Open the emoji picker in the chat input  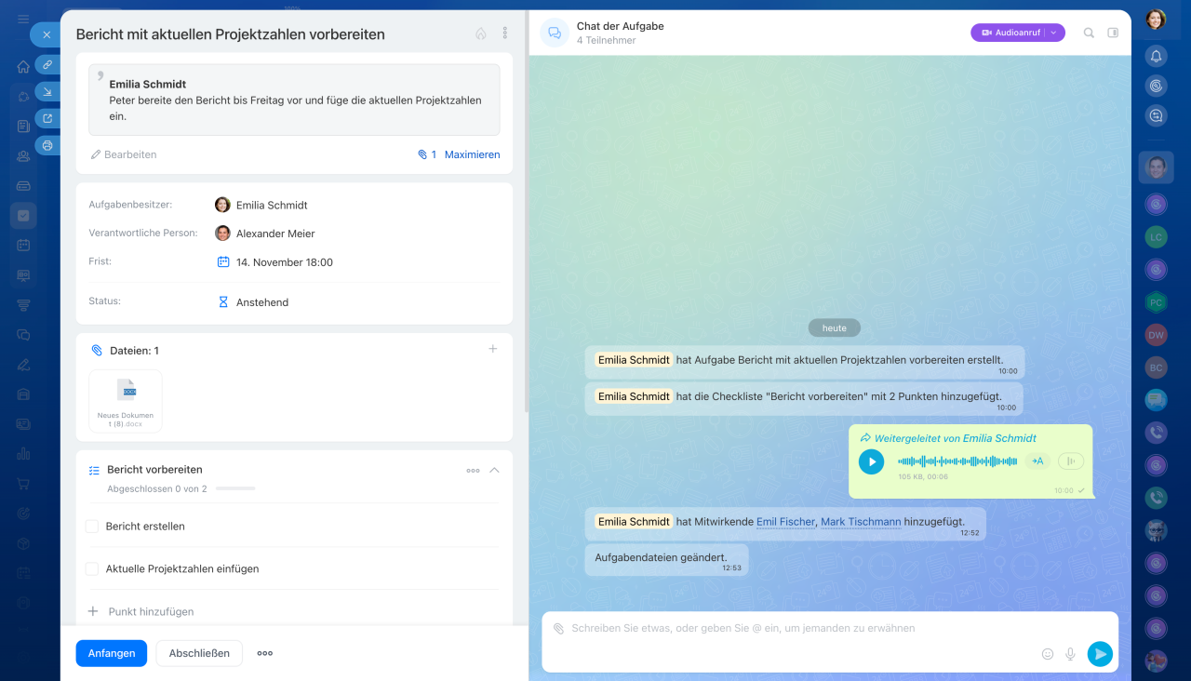(x=1048, y=654)
